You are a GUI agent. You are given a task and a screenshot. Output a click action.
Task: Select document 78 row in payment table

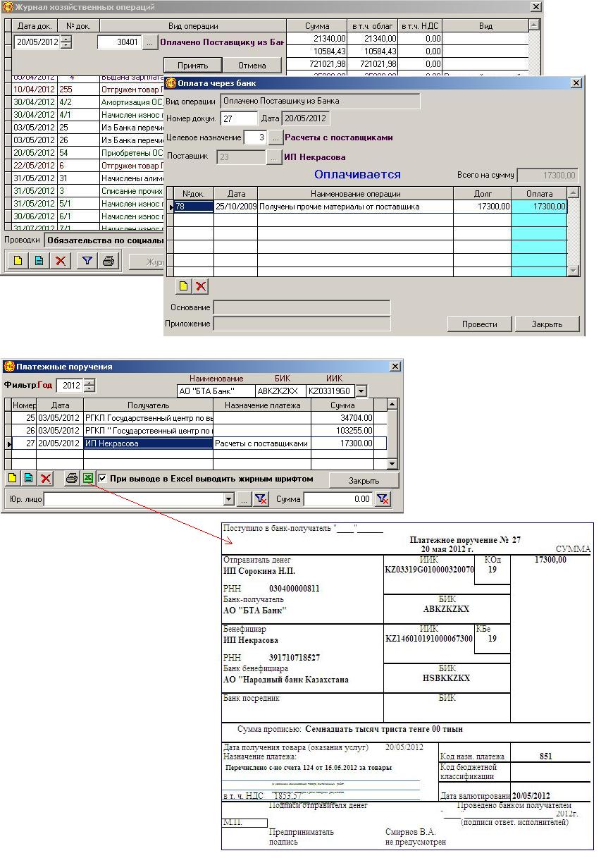point(370,207)
